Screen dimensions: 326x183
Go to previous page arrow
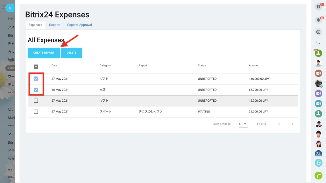[279, 124]
